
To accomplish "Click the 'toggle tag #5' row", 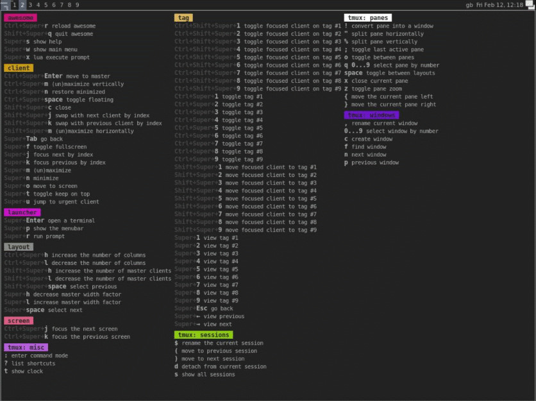I will [x=219, y=128].
